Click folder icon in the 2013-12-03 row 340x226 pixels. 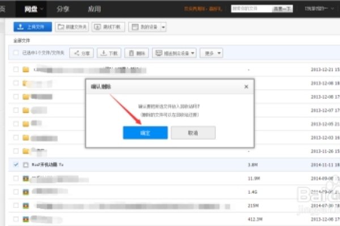pos(26,138)
